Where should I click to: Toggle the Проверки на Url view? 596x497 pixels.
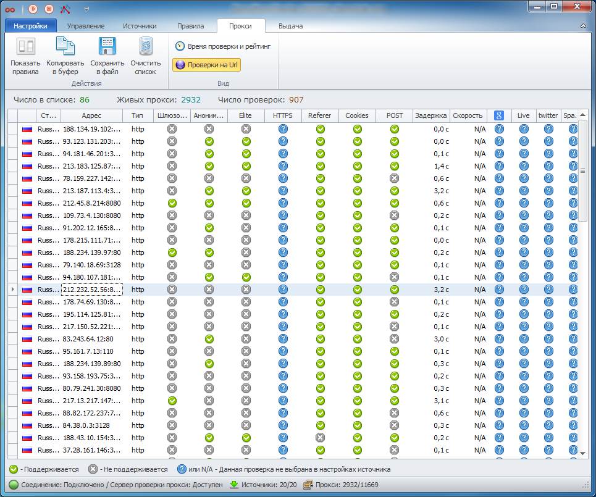(206, 65)
